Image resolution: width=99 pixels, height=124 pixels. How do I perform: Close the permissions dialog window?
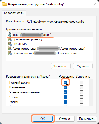(x=95, y=4)
